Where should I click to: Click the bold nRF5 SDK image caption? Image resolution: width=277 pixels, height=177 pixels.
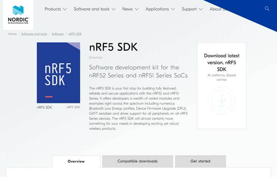coord(44,107)
